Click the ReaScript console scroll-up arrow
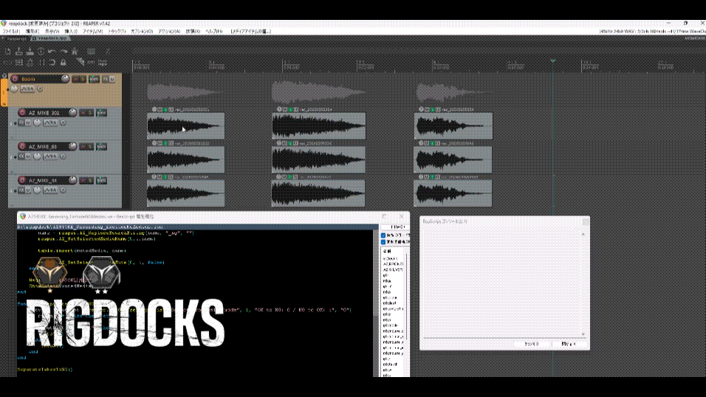This screenshot has width=706, height=397. 583,234
